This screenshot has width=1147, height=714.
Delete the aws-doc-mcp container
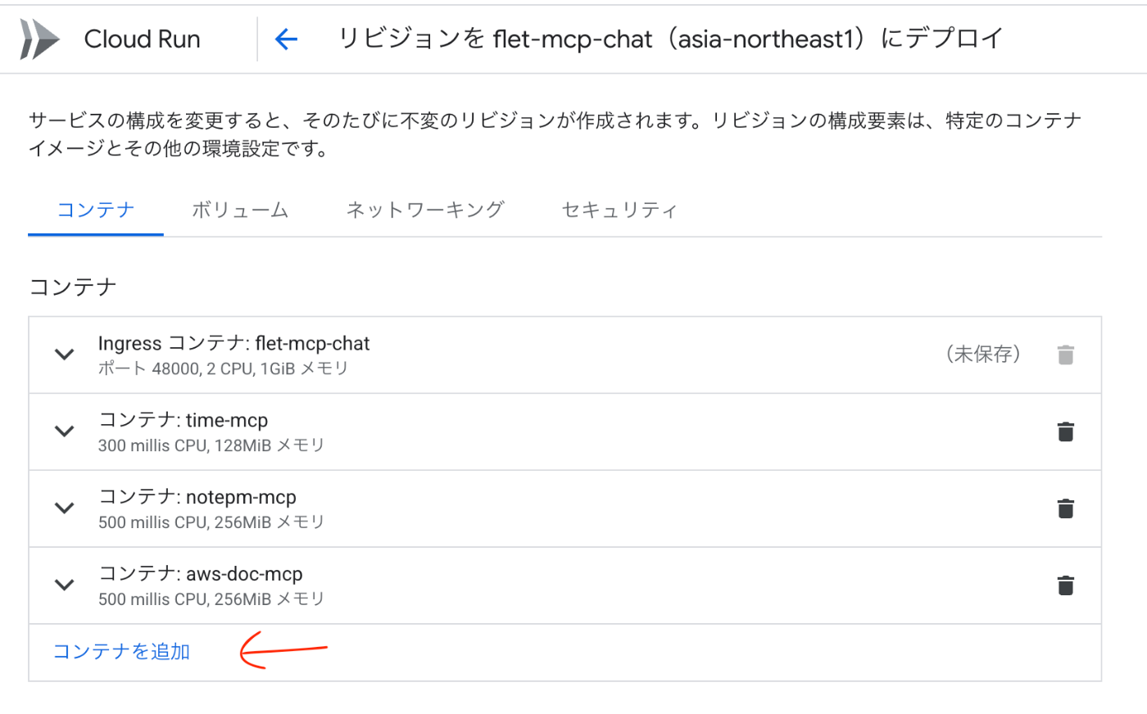coord(1065,585)
